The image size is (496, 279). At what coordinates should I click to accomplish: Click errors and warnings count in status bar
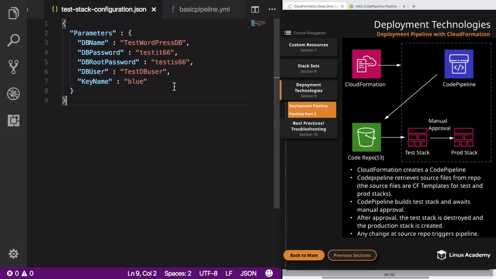coord(20,273)
